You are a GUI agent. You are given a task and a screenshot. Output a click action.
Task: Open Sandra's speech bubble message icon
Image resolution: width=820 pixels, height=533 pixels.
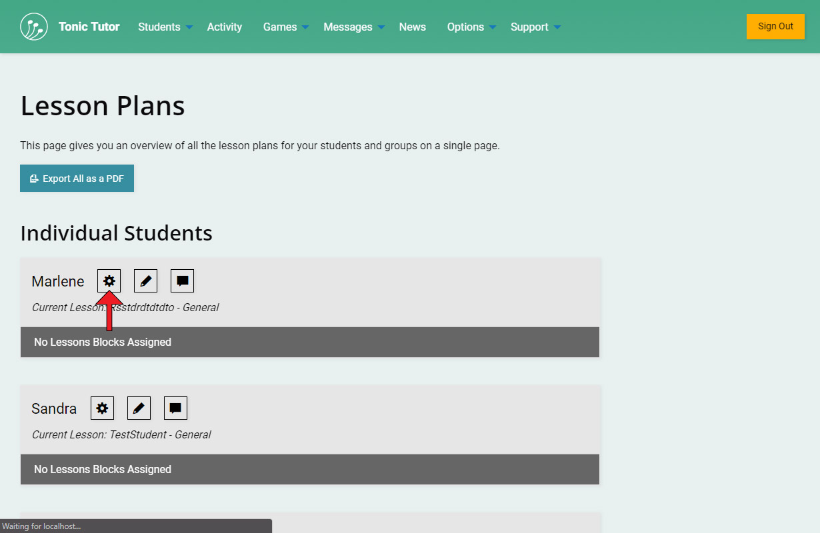click(175, 408)
